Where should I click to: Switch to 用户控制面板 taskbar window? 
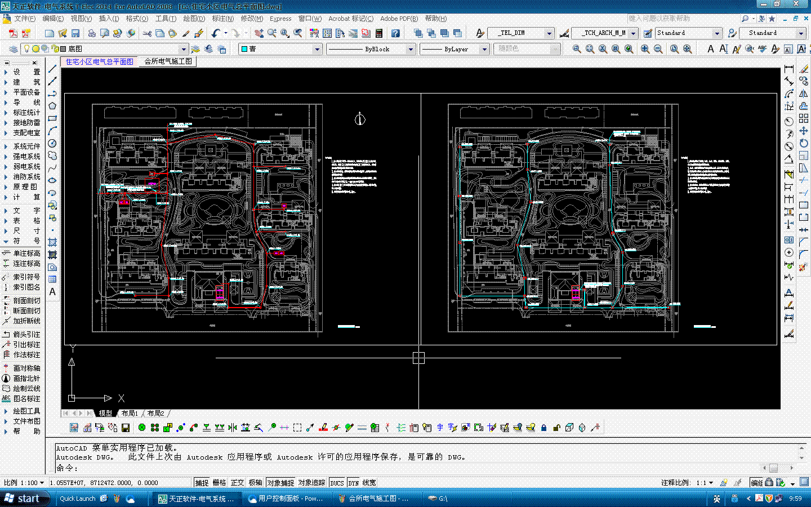coord(286,499)
